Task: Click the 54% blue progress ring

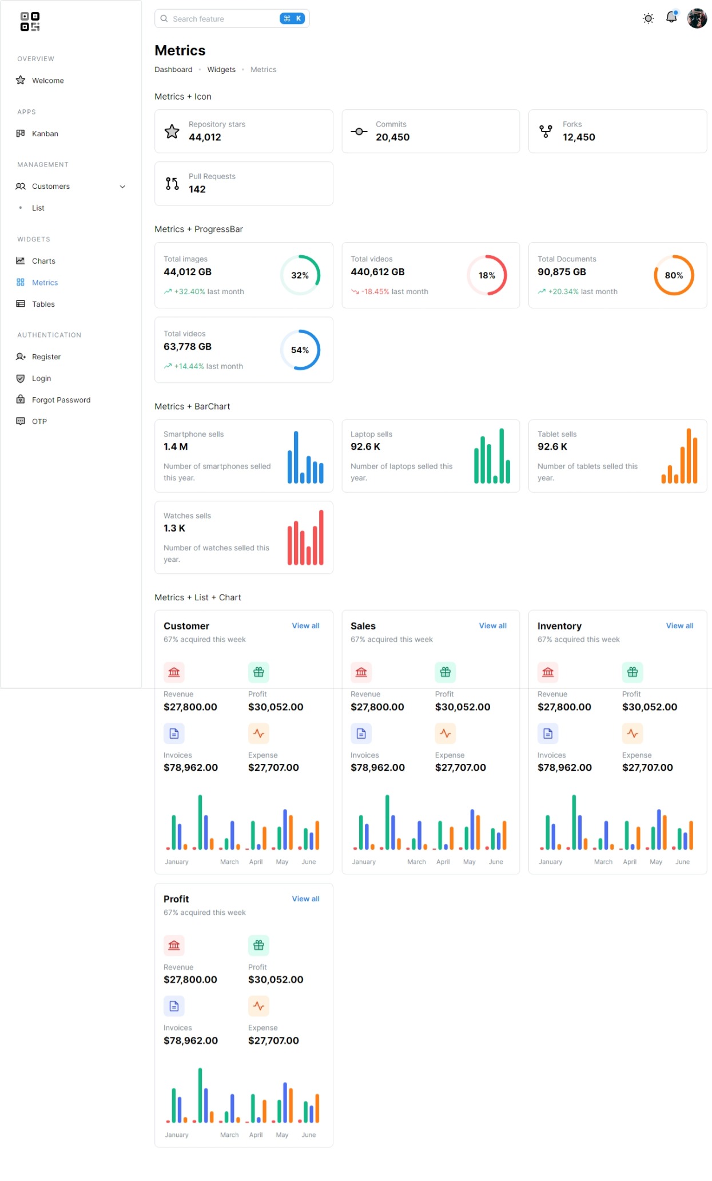Action: pyautogui.click(x=300, y=350)
